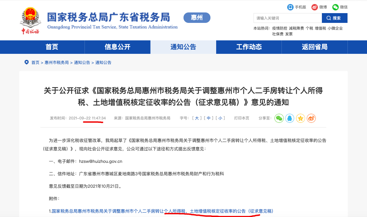Open the 首页 navigation tab
367x217 pixels.
pyautogui.click(x=52, y=47)
